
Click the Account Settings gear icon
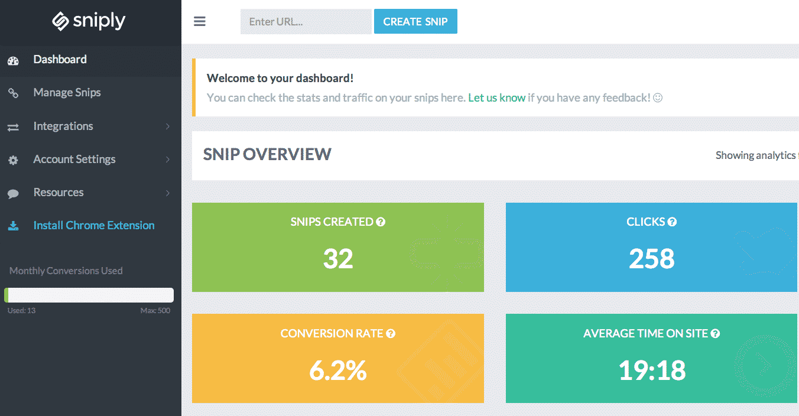(x=13, y=159)
